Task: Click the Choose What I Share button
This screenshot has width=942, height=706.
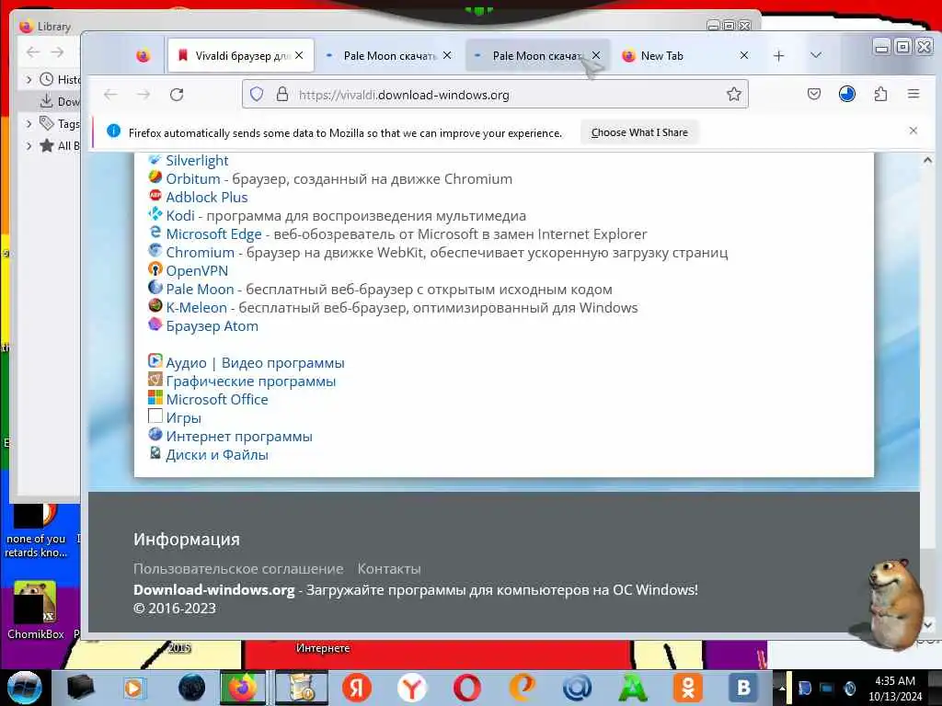Action: click(639, 132)
